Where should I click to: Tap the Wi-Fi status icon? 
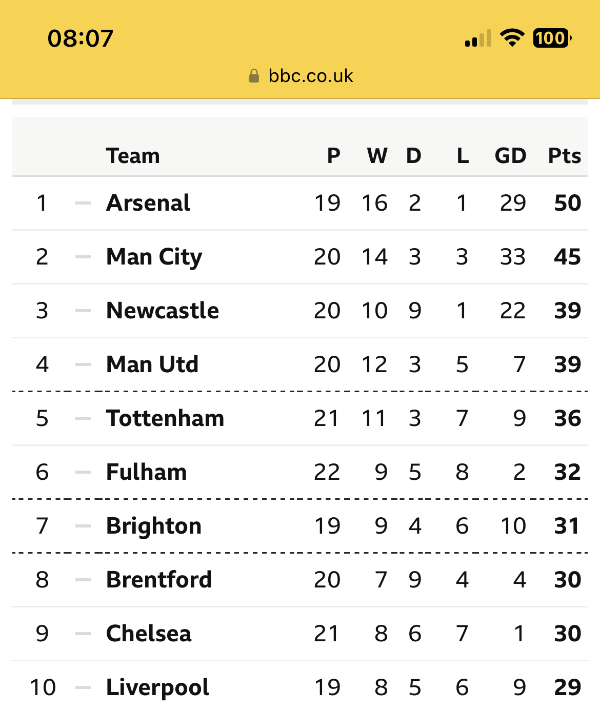(x=512, y=38)
